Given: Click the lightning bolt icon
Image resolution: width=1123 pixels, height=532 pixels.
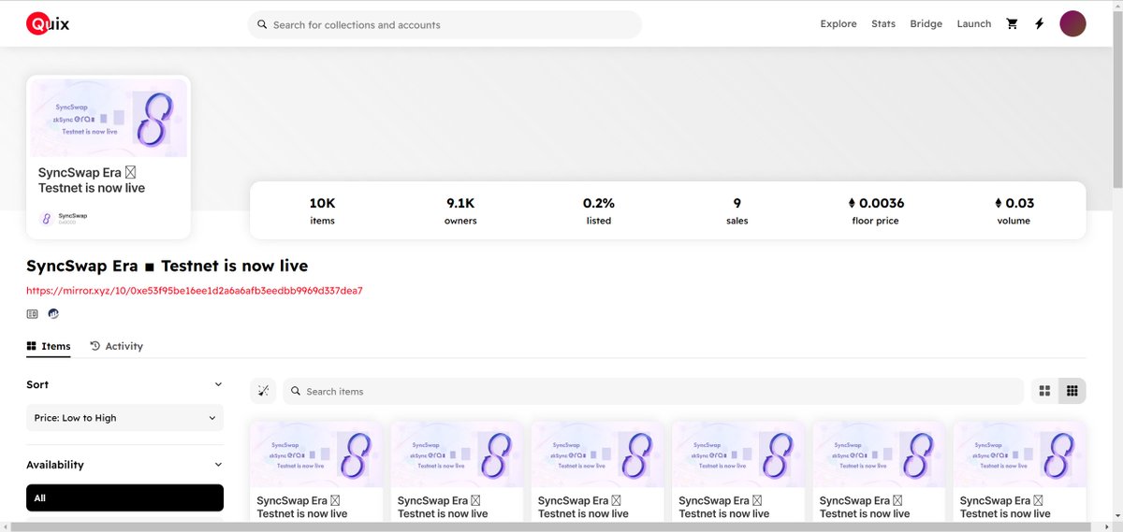Looking at the screenshot, I should [x=1039, y=24].
